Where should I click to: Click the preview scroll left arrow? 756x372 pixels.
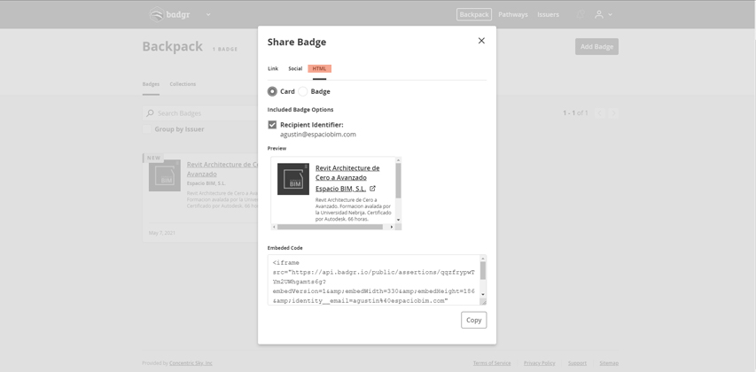tap(274, 227)
